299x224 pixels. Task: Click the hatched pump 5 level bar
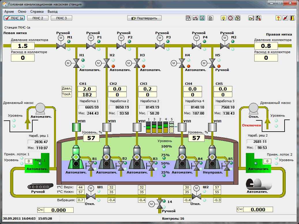[x=171, y=127]
